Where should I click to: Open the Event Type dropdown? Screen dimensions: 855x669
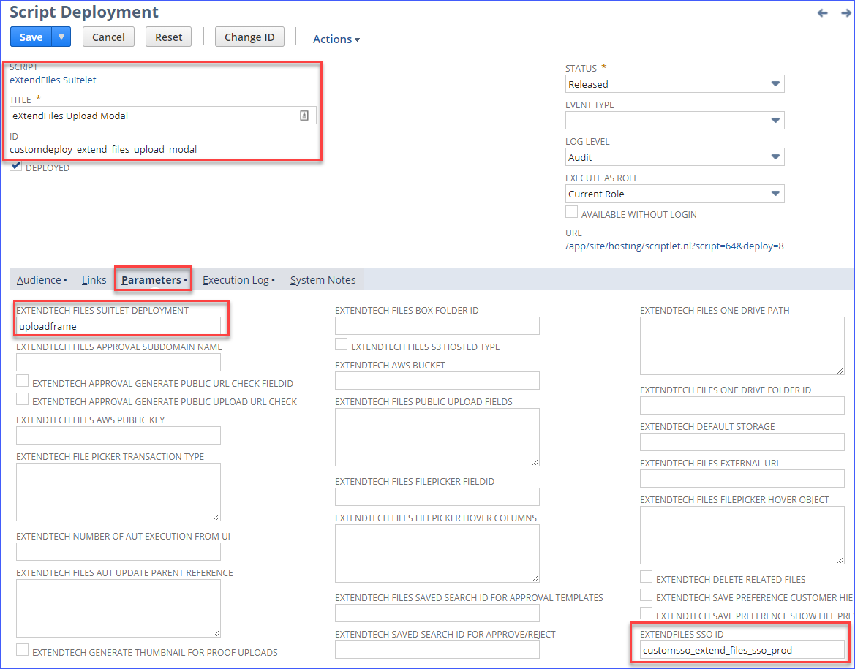775,120
